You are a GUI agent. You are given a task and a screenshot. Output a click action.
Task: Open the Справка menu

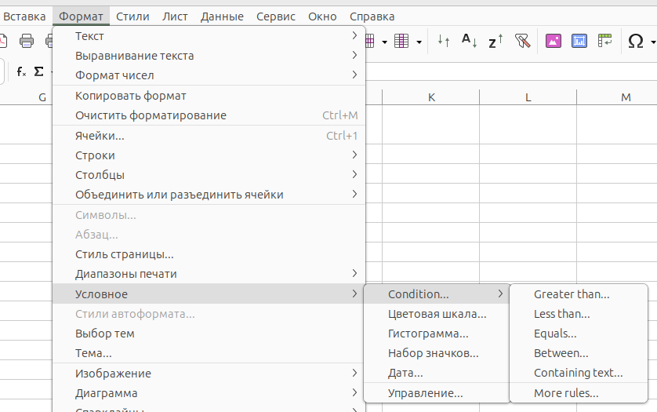coord(372,16)
